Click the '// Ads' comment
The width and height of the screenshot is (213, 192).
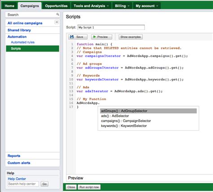click(83, 87)
